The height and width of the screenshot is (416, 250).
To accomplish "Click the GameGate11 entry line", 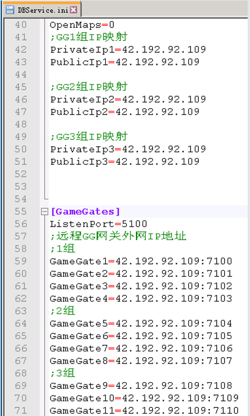I will [144, 410].
